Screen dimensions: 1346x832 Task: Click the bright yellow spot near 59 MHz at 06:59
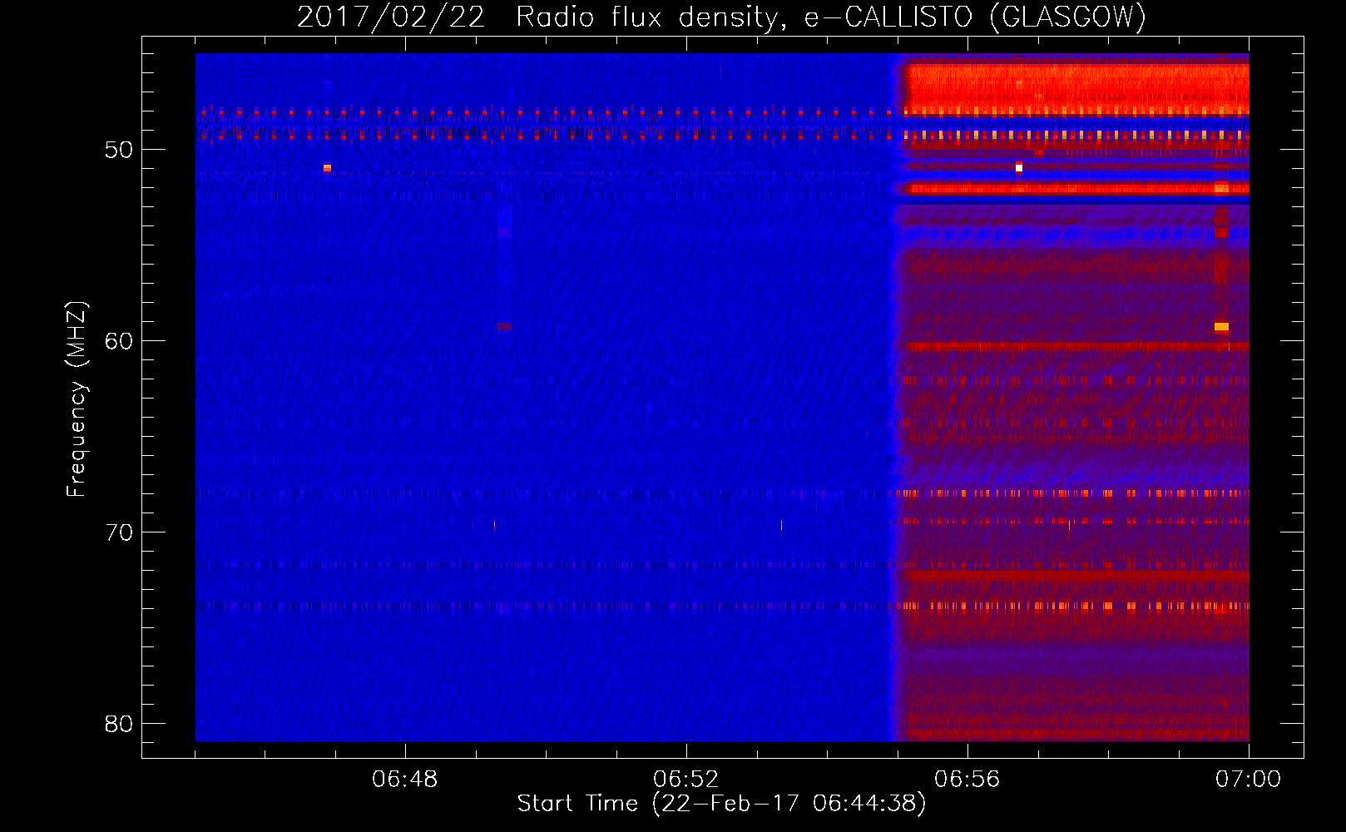1221,327
